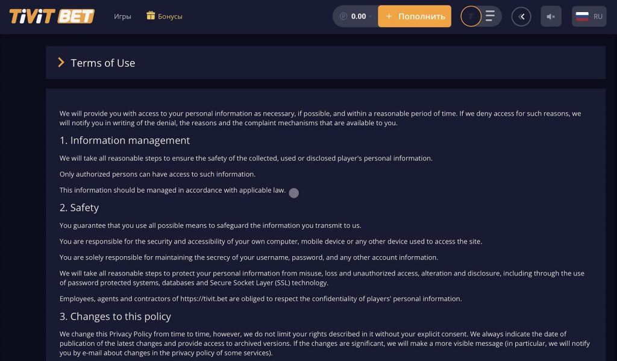
Task: Click the Russian flag icon
Action: coord(582,16)
